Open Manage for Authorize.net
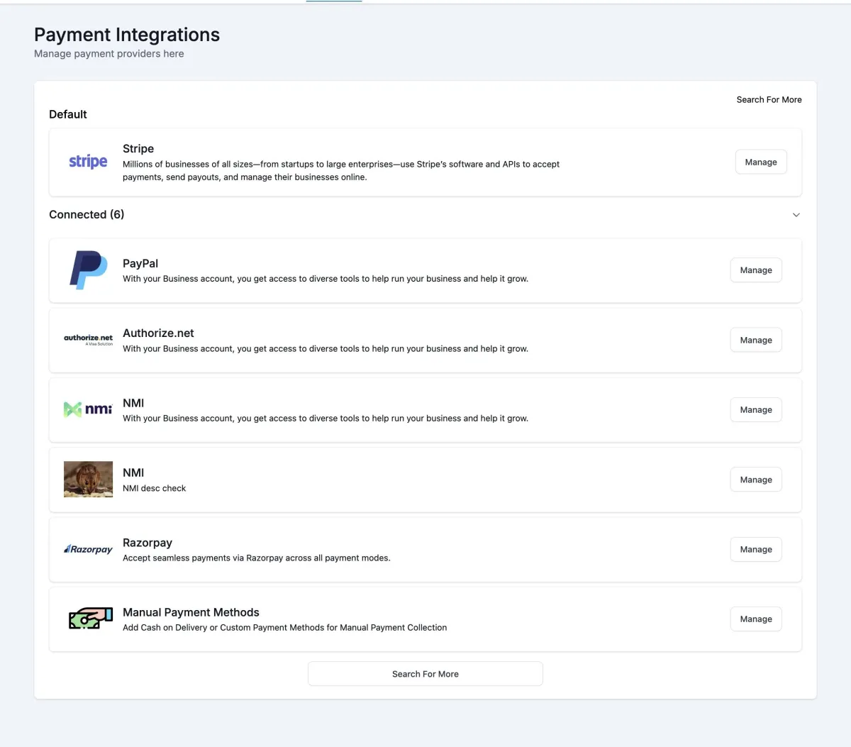 756,340
